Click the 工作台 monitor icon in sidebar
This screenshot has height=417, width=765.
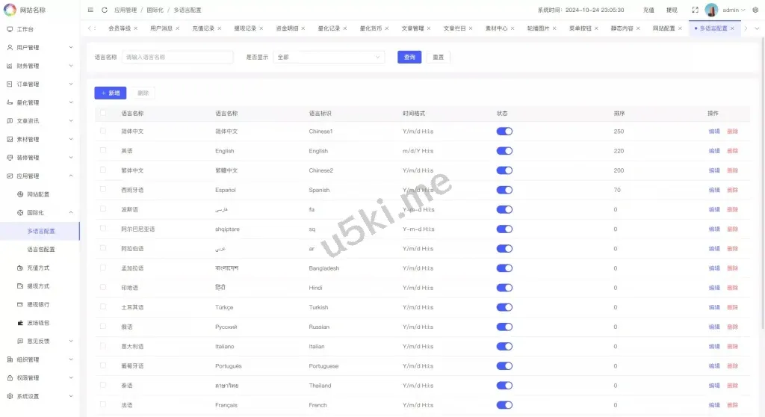click(x=10, y=29)
